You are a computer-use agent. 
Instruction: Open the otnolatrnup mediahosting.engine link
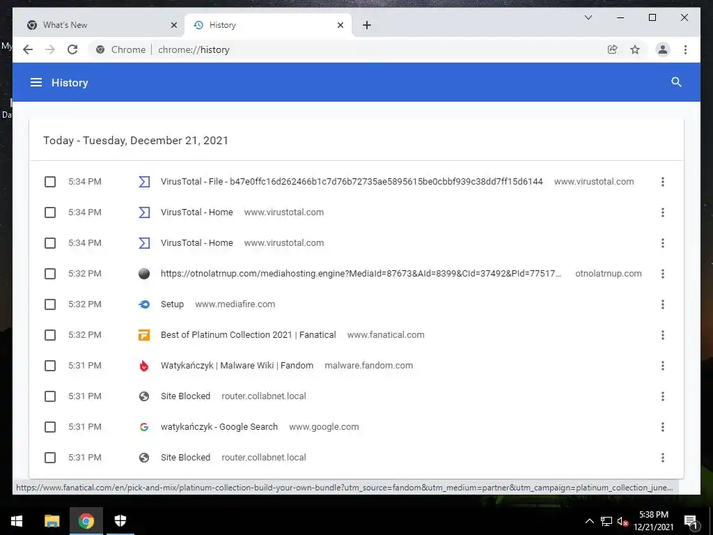(361, 273)
